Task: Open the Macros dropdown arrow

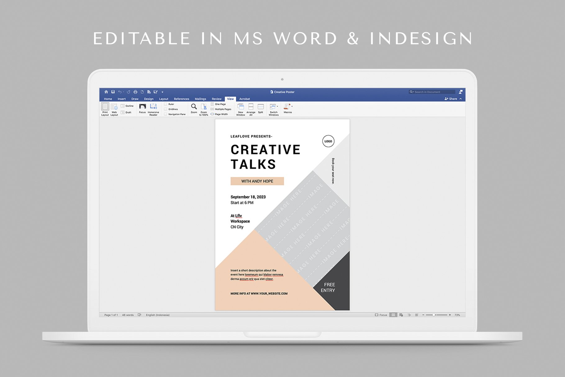Action: tap(292, 106)
